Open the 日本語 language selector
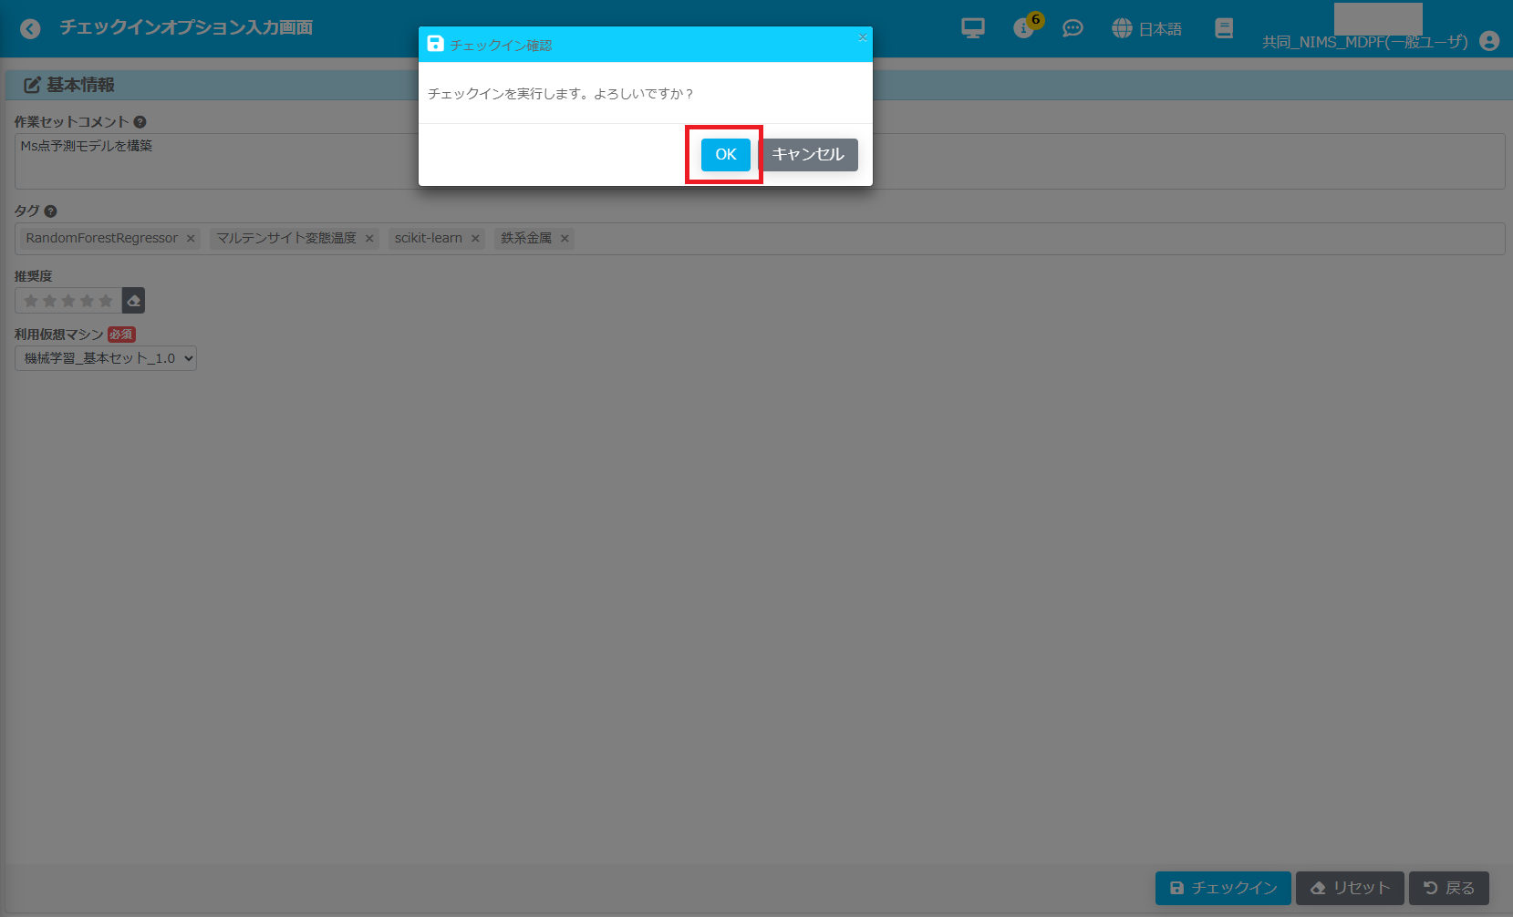 (x=1147, y=29)
